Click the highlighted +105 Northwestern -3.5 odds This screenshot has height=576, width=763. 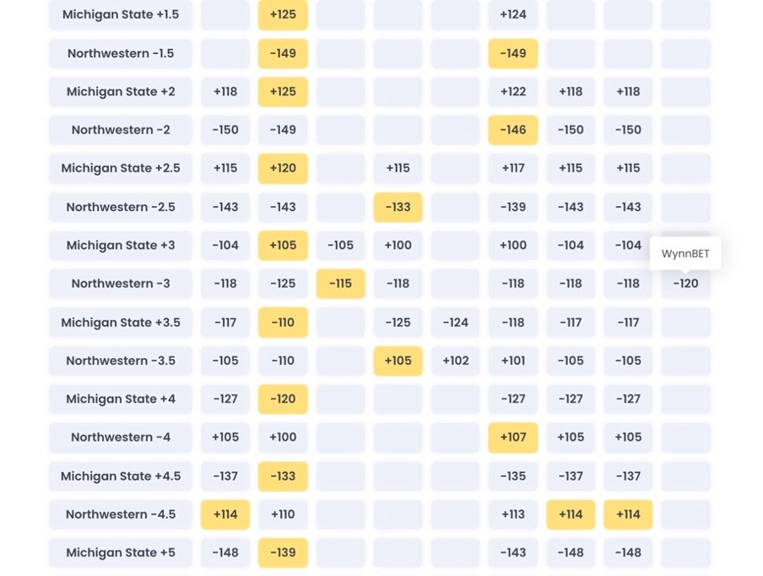pos(398,361)
